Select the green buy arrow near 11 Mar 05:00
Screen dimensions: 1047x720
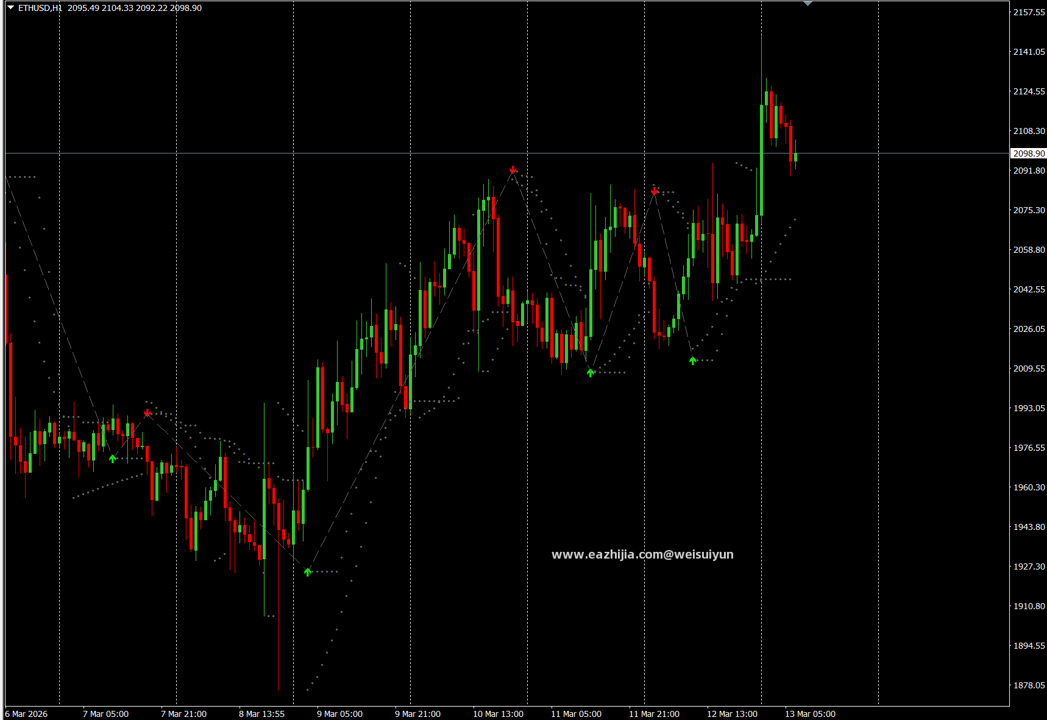[590, 372]
